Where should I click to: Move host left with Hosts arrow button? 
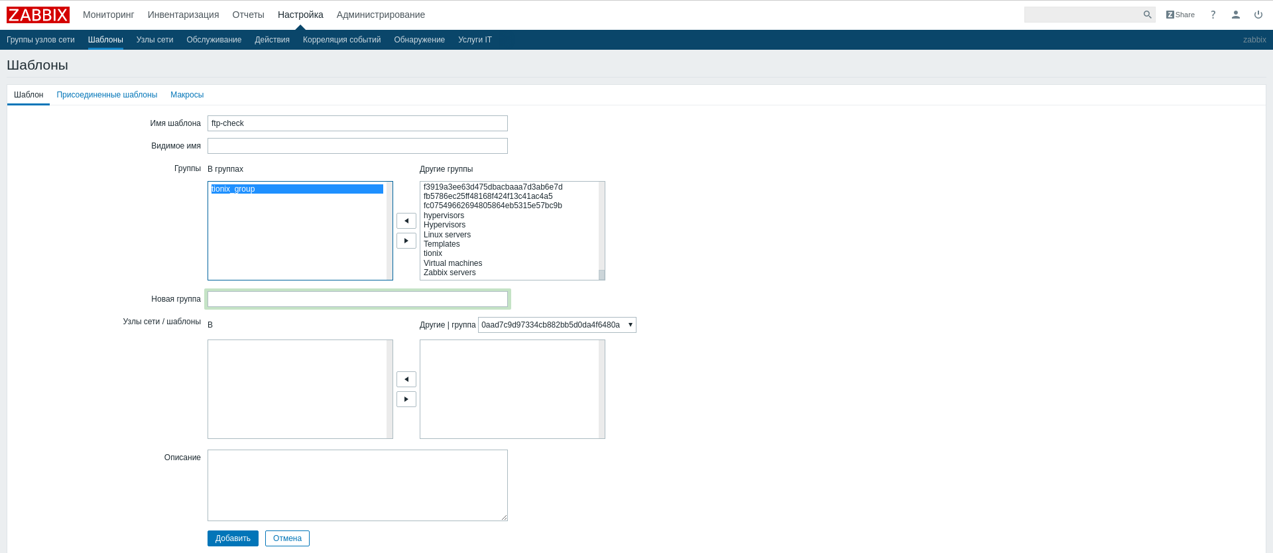pyautogui.click(x=406, y=379)
